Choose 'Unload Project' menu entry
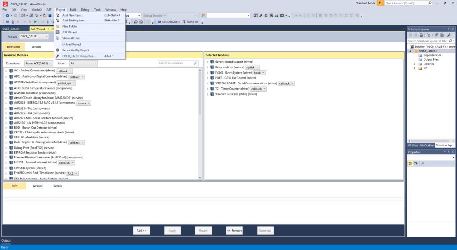The height and width of the screenshot is (250, 457). (x=90, y=44)
